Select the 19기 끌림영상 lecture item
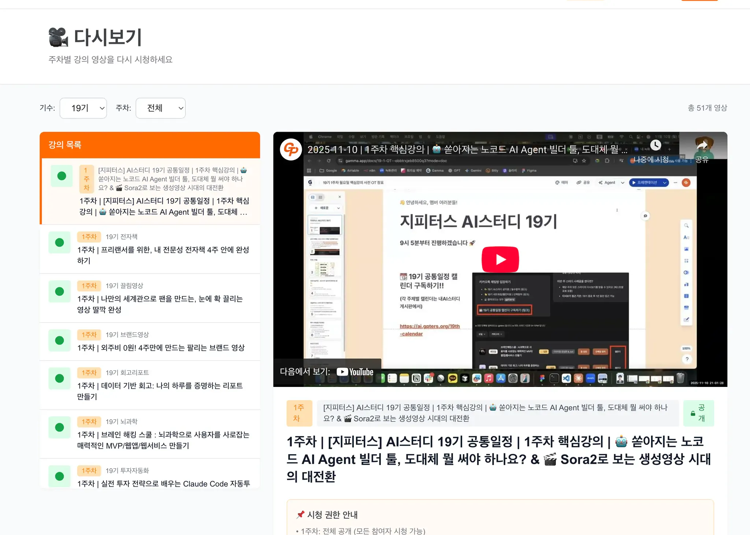This screenshot has width=750, height=535. tap(150, 298)
